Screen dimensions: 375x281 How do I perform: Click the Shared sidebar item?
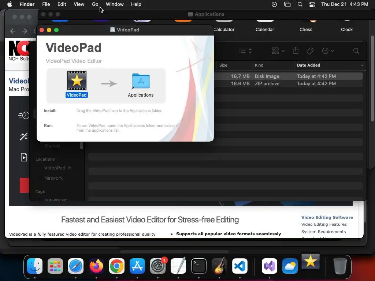(x=52, y=146)
